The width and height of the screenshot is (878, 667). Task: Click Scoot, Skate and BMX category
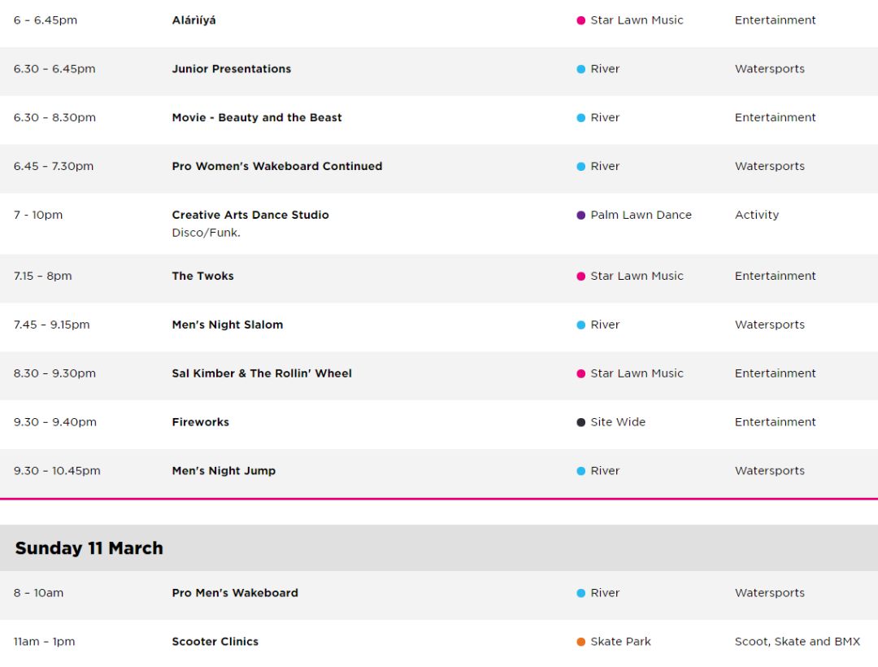tap(798, 642)
